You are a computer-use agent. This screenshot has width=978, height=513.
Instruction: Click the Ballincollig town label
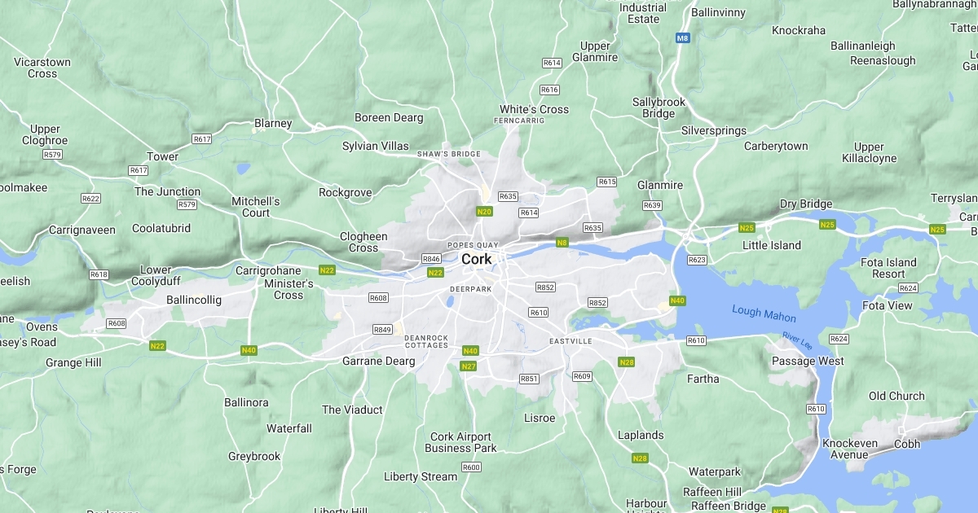(194, 300)
